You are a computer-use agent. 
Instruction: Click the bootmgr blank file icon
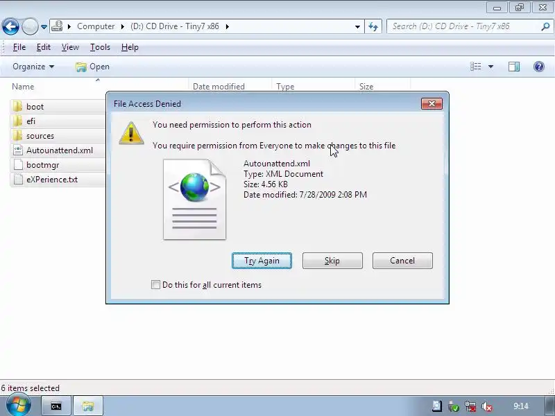point(18,165)
